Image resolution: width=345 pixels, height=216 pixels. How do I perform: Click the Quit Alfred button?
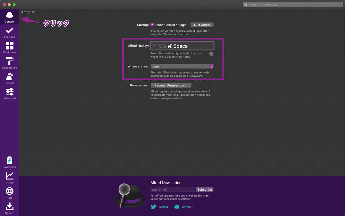tap(202, 25)
